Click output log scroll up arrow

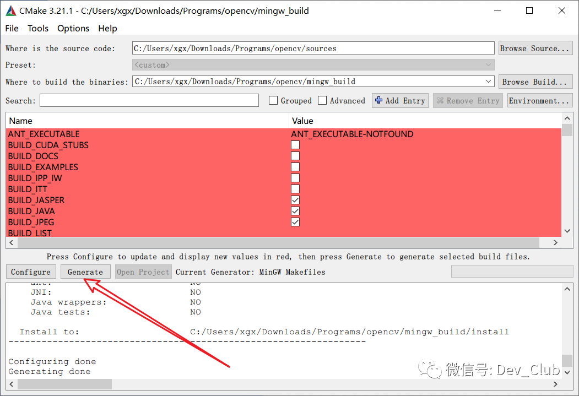pos(567,289)
